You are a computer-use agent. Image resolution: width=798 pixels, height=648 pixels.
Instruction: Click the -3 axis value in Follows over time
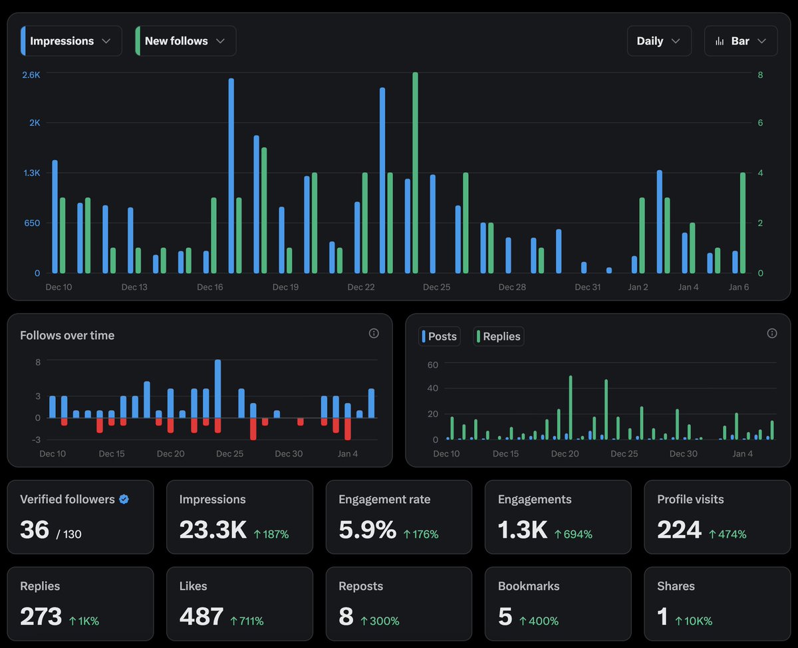point(36,440)
